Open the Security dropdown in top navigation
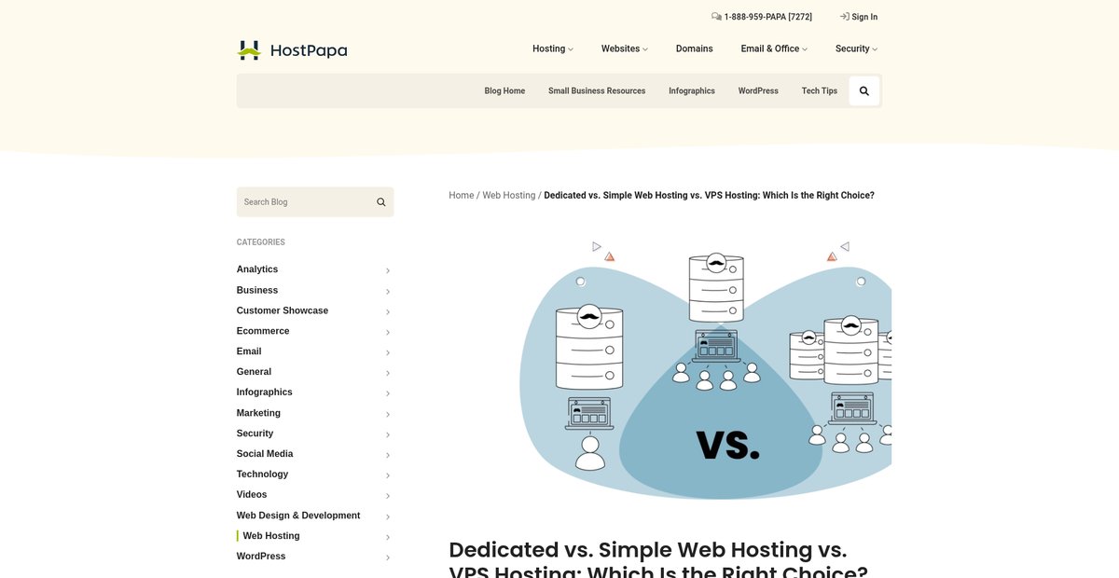Viewport: 1119px width, 578px height. pyautogui.click(x=856, y=48)
